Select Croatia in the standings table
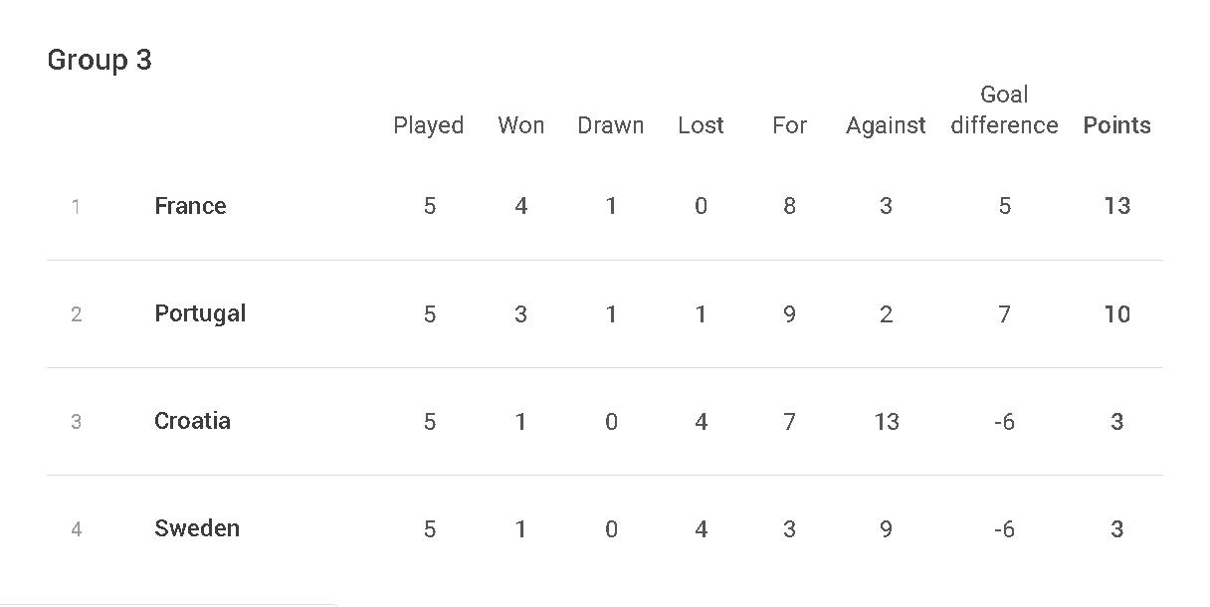The height and width of the screenshot is (607, 1210). 192,421
